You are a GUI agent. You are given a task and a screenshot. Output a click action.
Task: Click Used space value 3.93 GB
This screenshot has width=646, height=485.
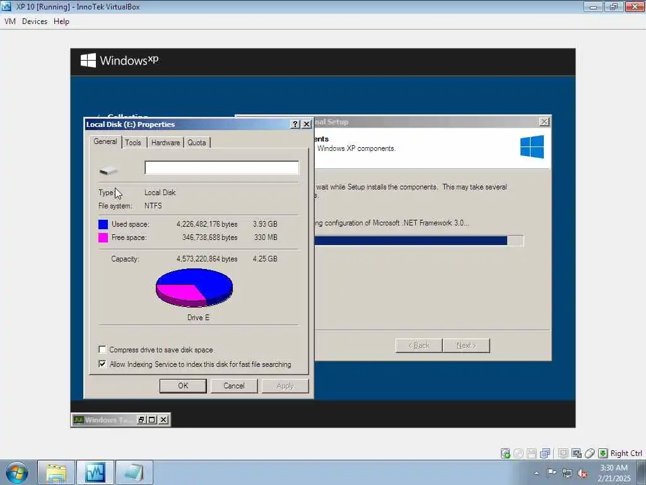[x=265, y=224]
